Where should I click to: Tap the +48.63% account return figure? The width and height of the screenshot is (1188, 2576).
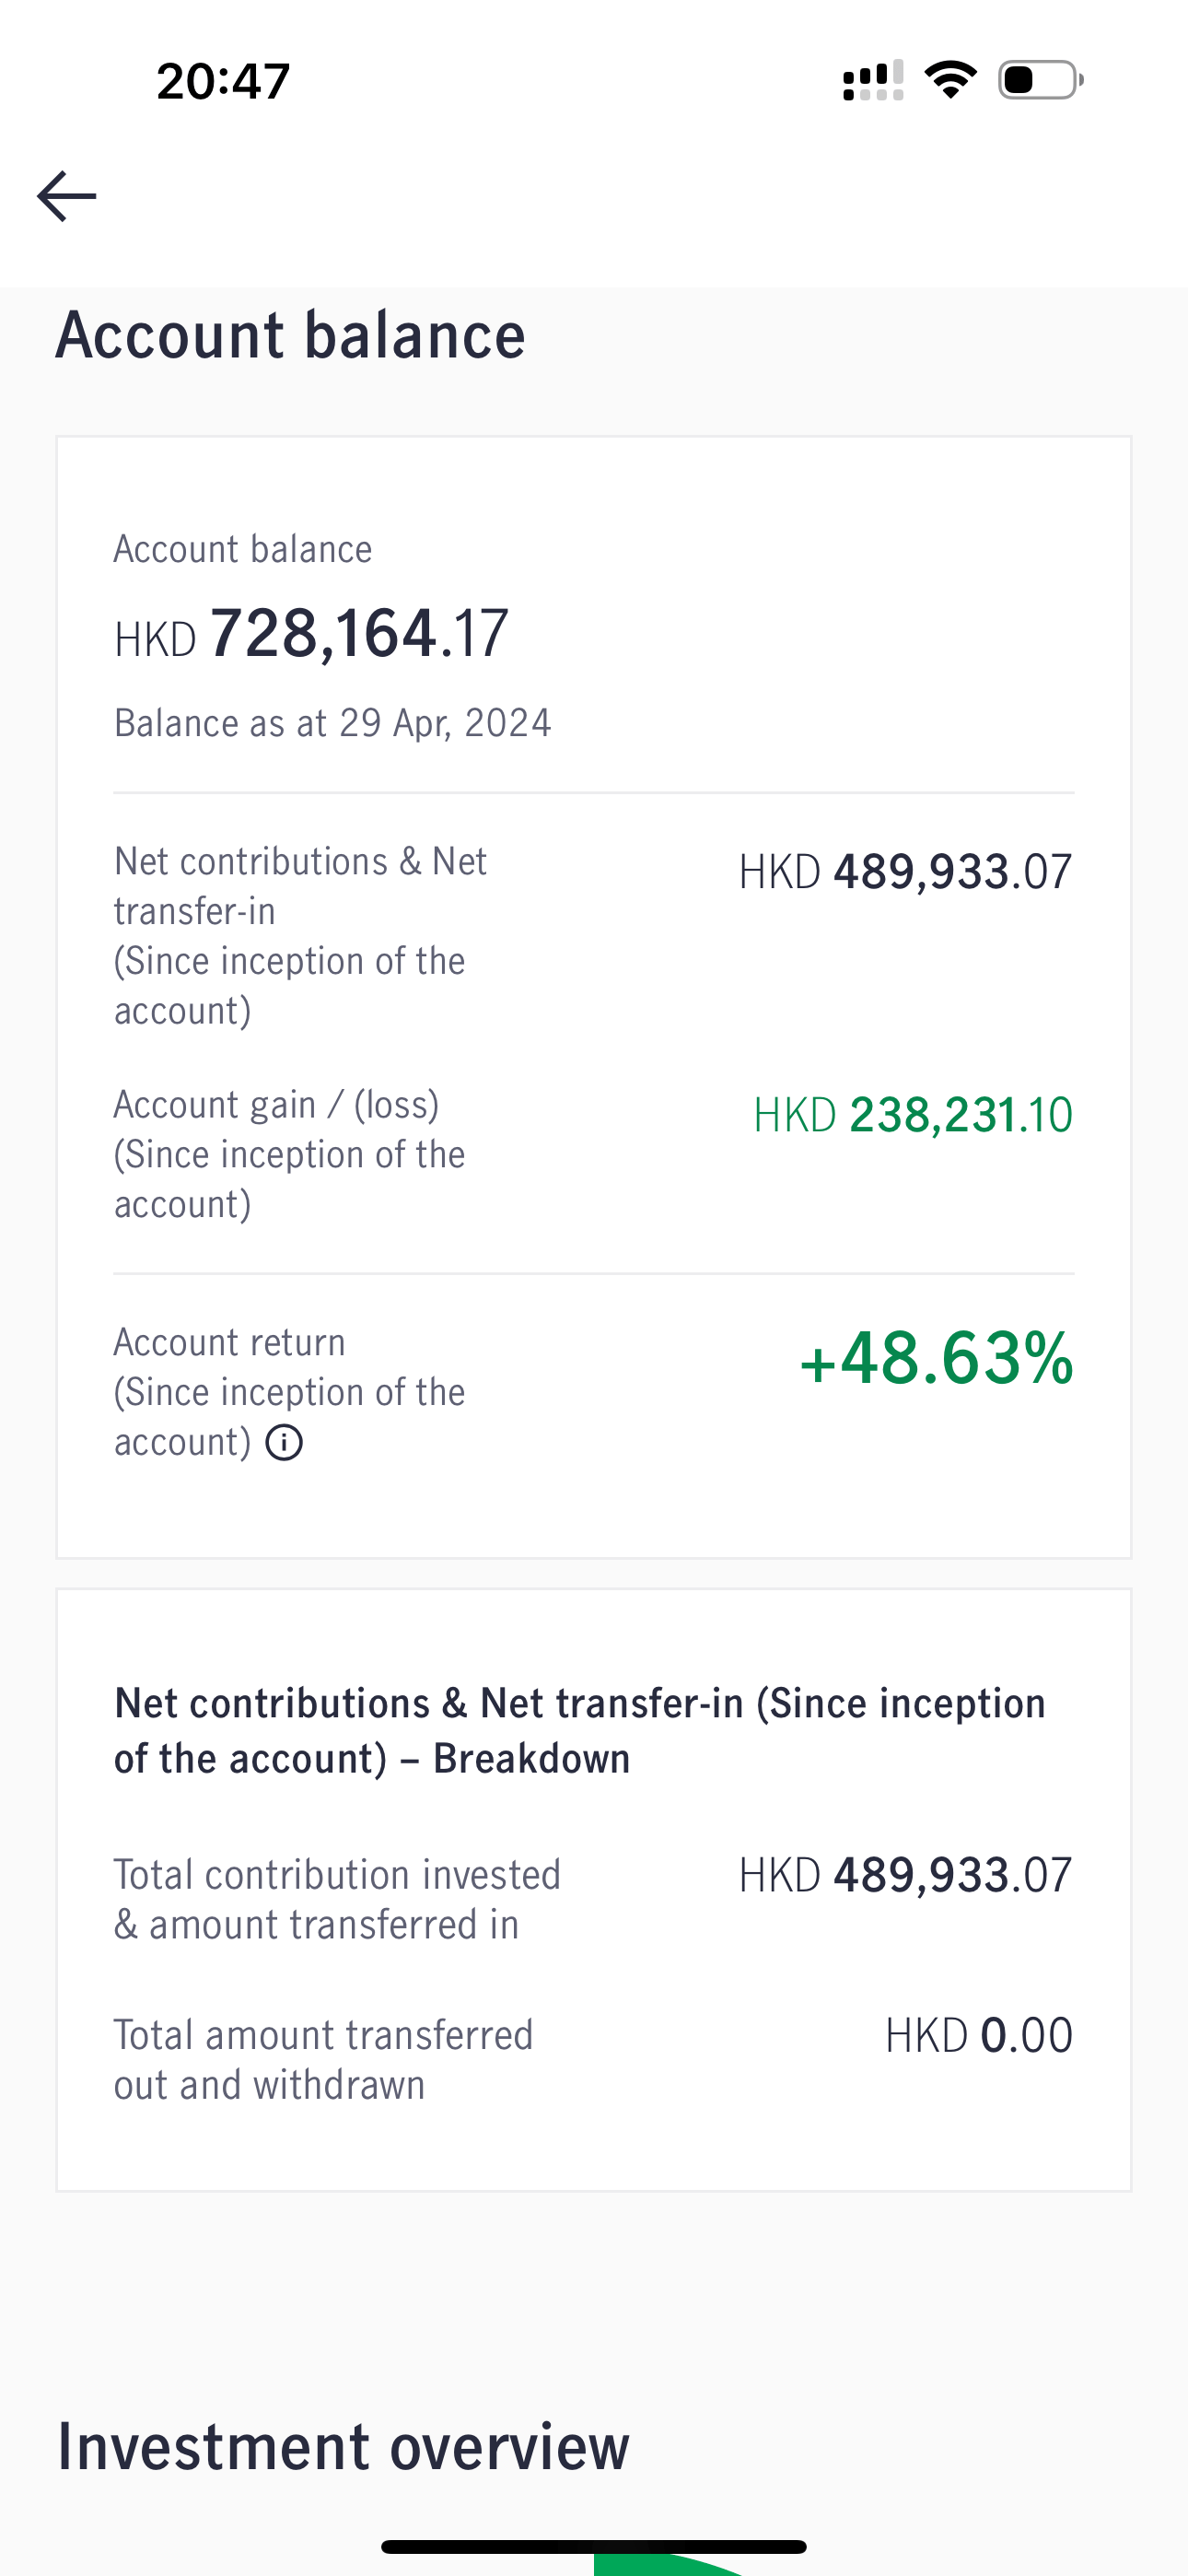click(x=936, y=1358)
